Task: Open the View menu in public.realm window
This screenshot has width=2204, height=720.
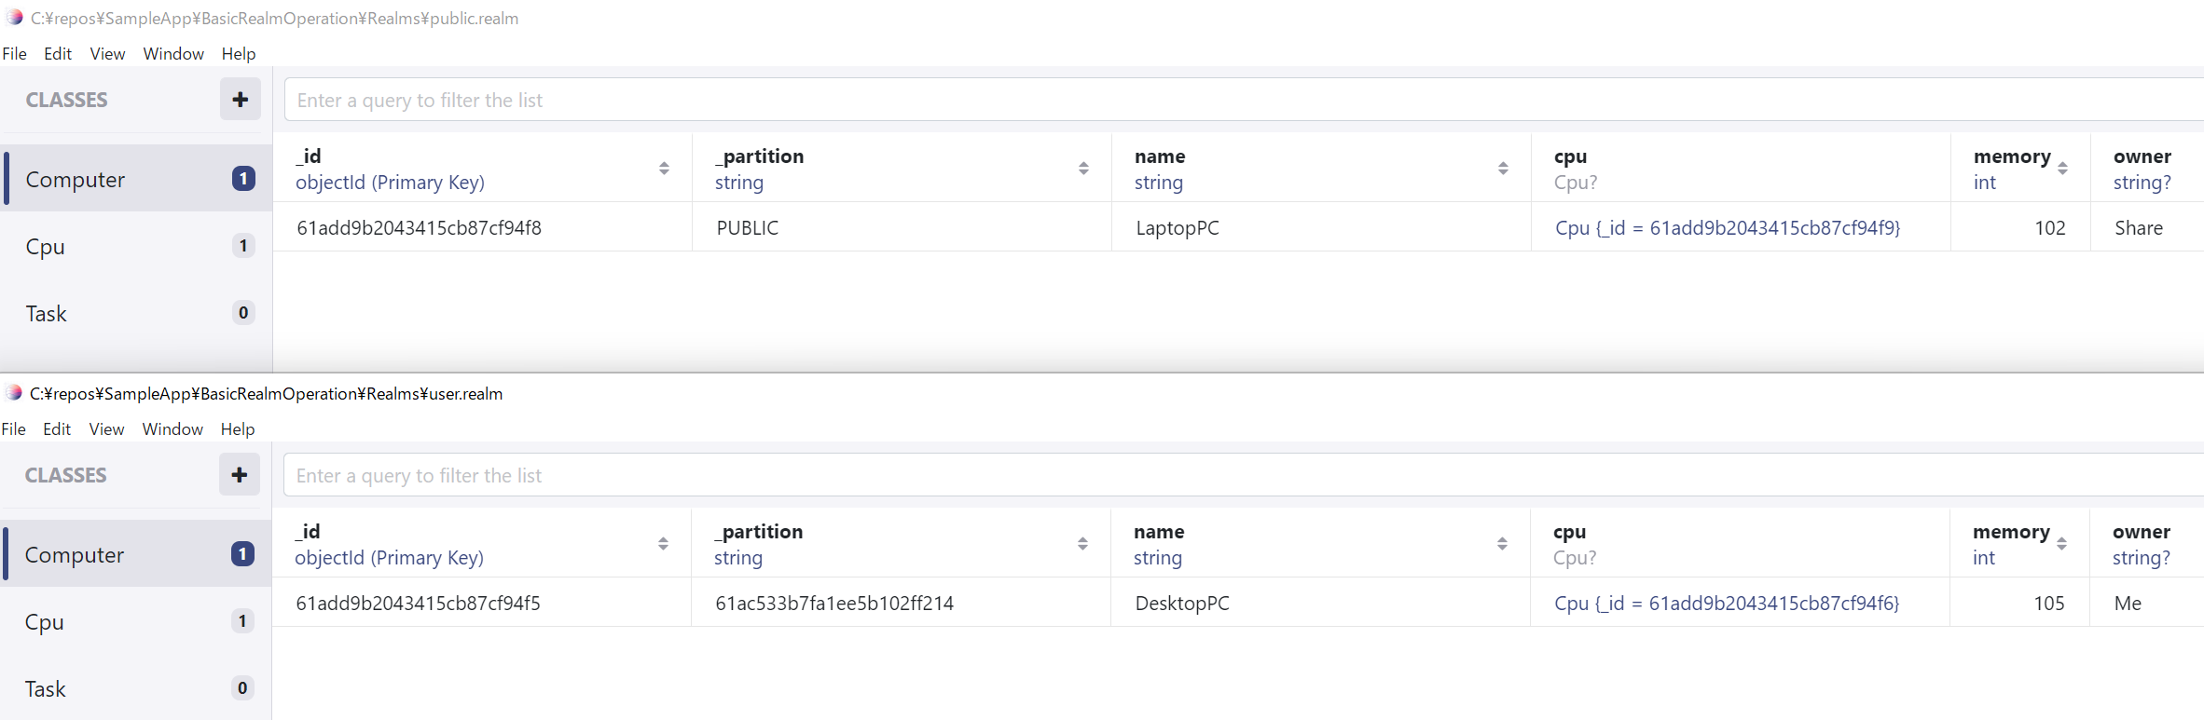Action: click(107, 54)
